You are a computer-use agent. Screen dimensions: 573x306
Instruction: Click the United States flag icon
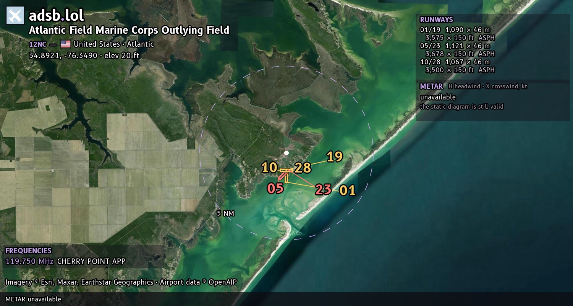point(66,44)
